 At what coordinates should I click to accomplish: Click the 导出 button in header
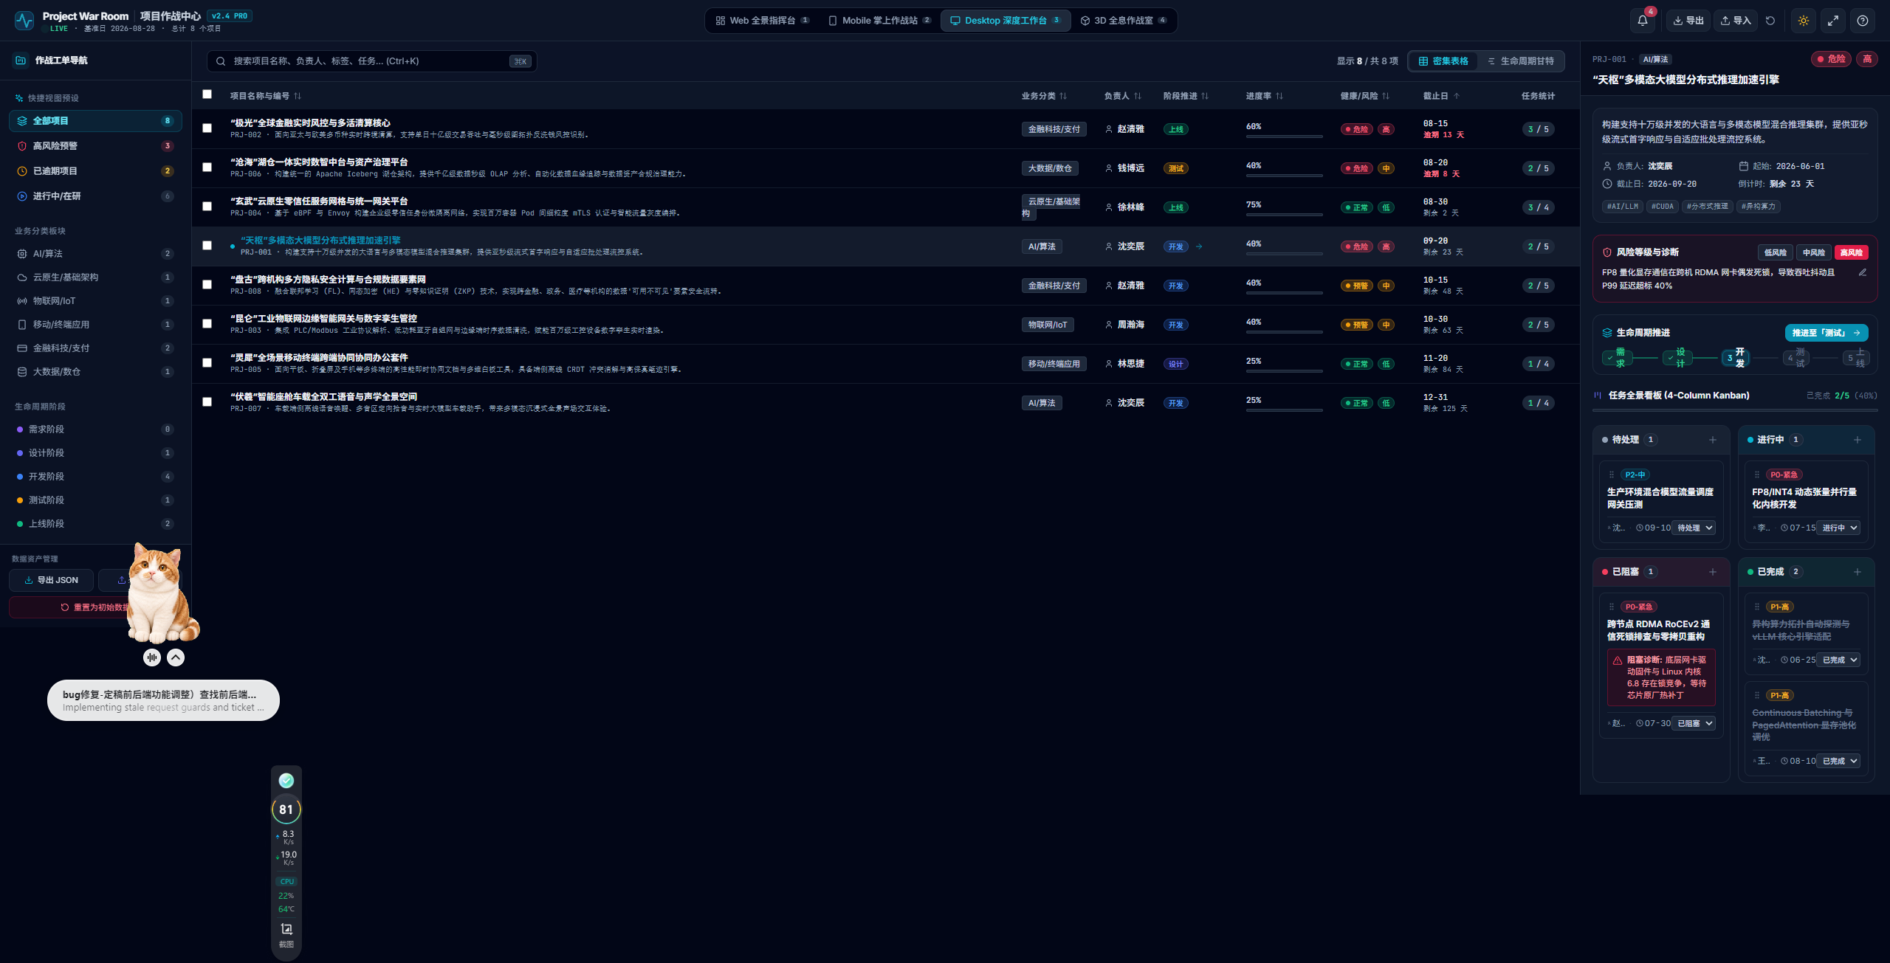(1688, 21)
